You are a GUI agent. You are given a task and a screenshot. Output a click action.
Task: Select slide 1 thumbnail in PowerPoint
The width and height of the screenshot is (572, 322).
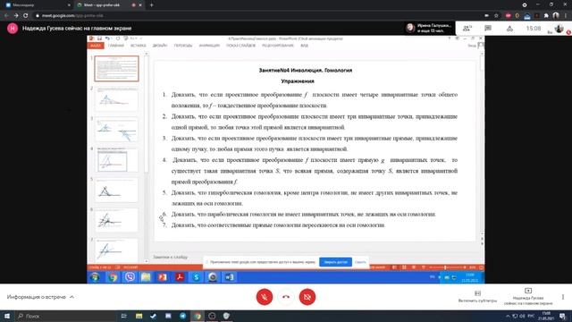point(116,68)
